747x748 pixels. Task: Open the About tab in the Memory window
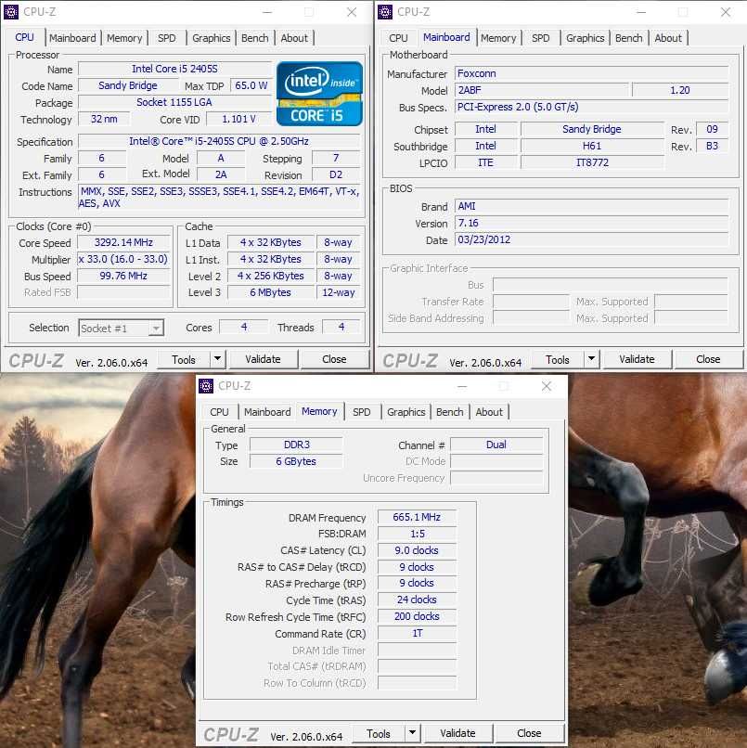pos(489,412)
